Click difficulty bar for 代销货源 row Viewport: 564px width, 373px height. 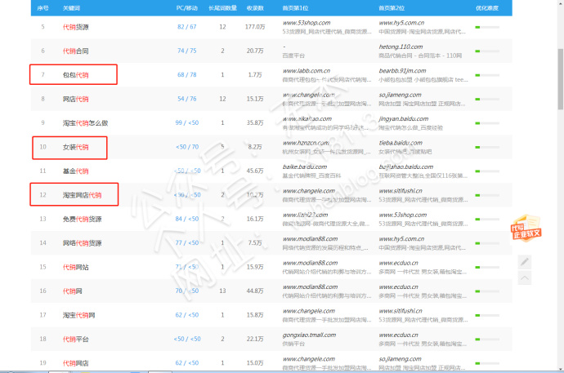click(x=487, y=27)
